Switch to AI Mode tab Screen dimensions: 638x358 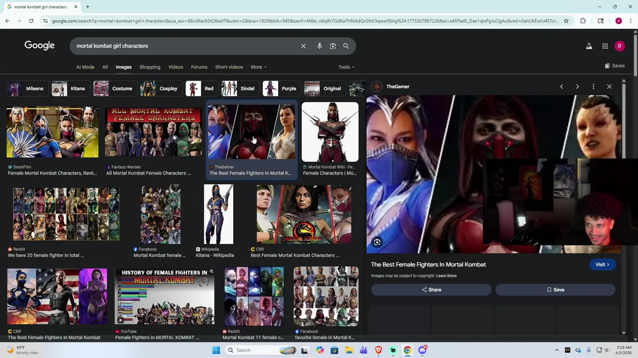tap(85, 67)
